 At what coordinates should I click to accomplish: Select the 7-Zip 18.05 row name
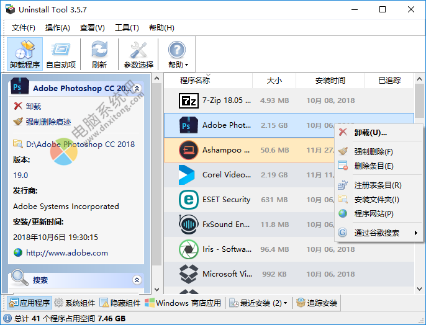tap(227, 100)
